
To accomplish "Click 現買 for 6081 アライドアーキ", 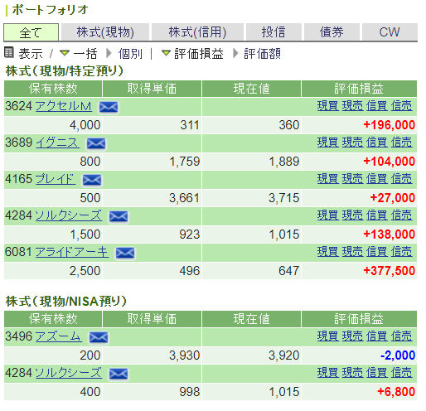I will click(328, 252).
